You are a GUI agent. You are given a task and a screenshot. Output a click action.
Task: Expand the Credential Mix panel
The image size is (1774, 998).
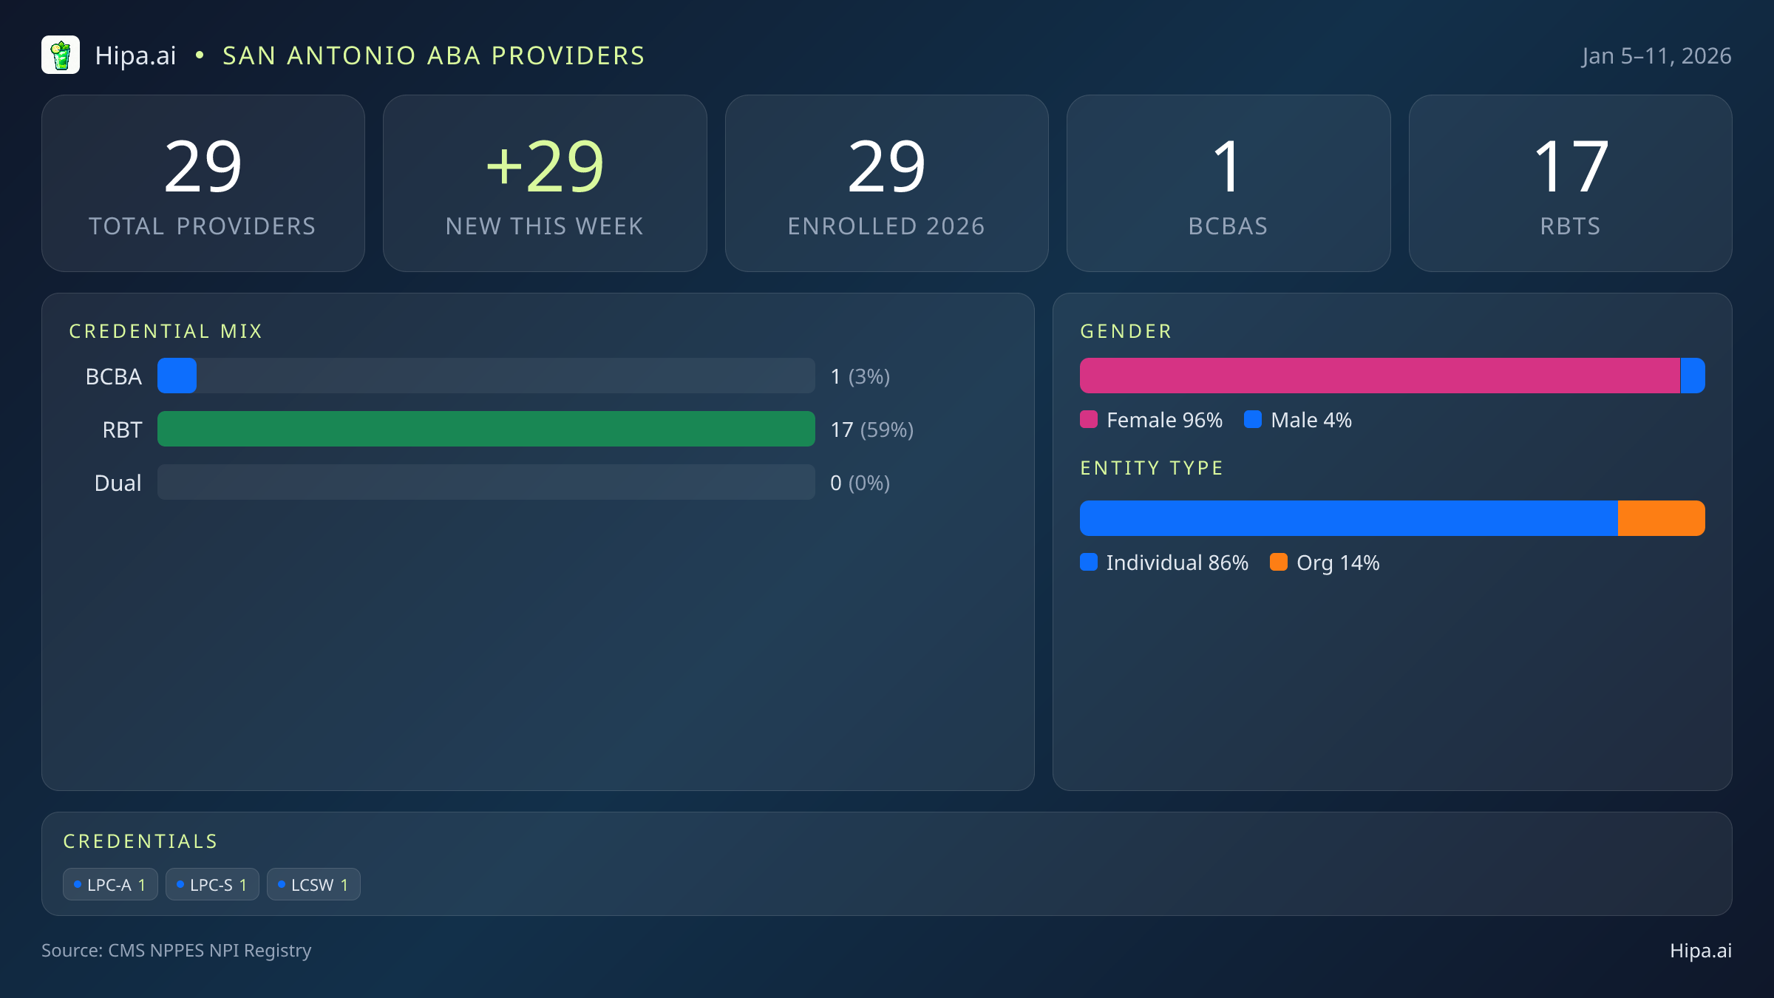(x=166, y=330)
